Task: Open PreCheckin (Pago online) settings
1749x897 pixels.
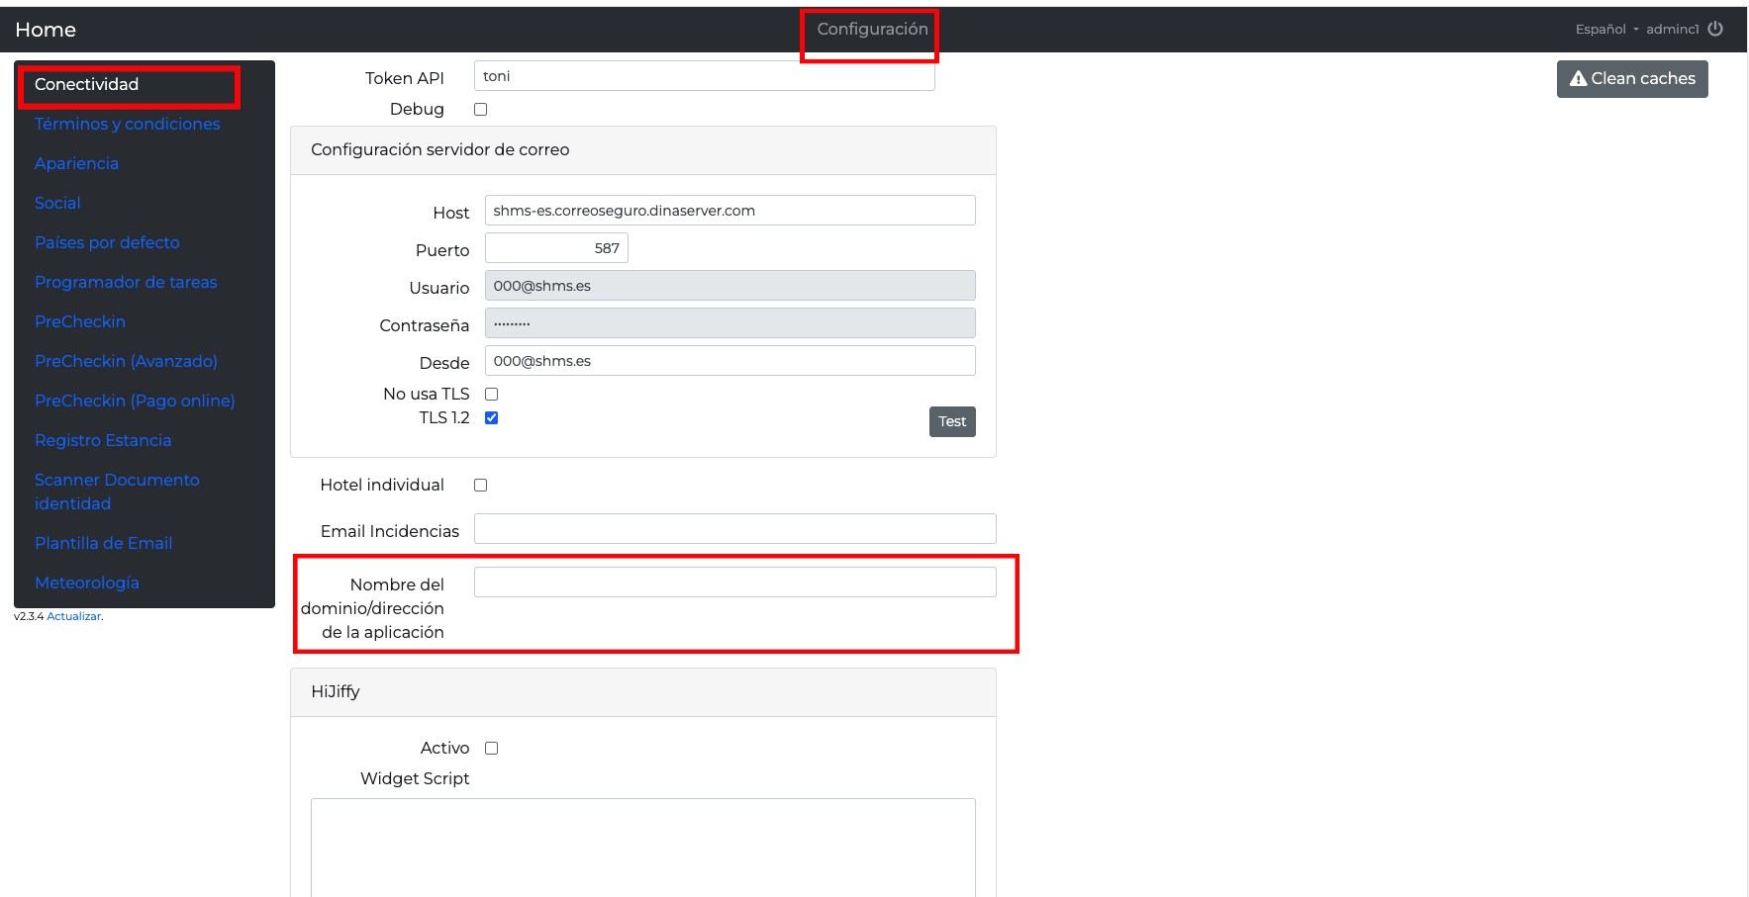Action: pos(135,402)
